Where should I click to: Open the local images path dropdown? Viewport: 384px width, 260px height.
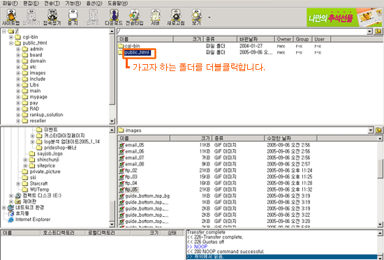tap(371, 130)
